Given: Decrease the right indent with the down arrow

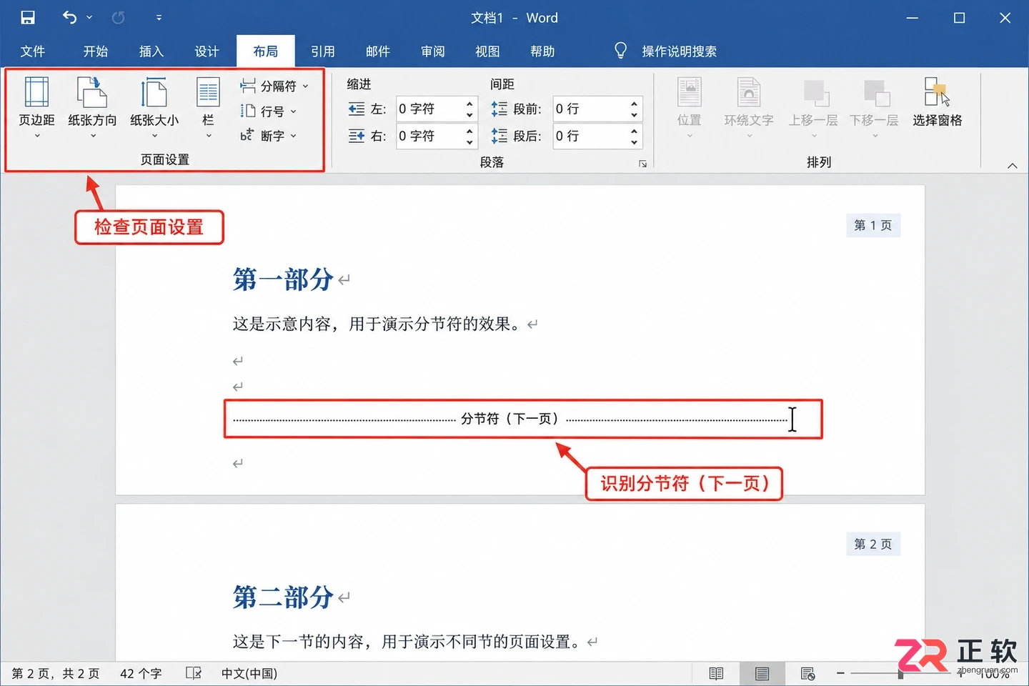Looking at the screenshot, I should point(469,141).
